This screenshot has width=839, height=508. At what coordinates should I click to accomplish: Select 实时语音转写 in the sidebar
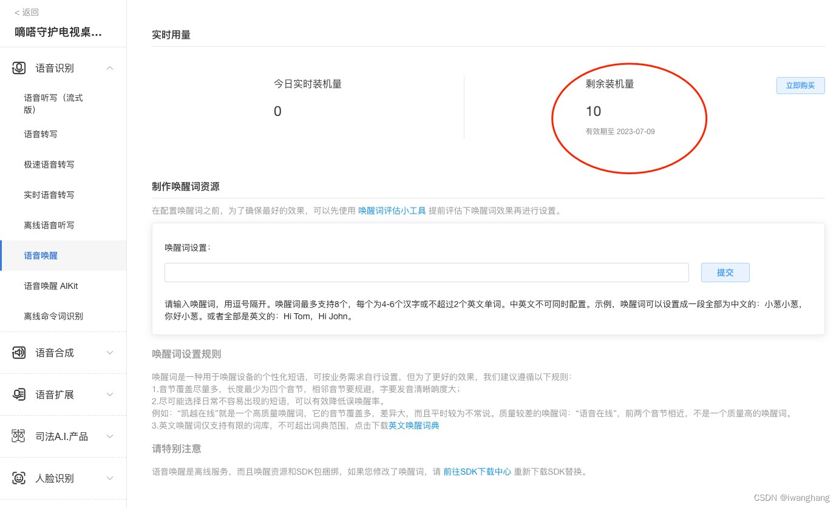pyautogui.click(x=49, y=195)
